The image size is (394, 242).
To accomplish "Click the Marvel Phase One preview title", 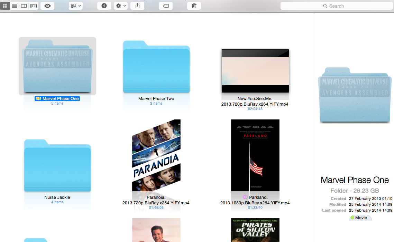I will (x=355, y=180).
